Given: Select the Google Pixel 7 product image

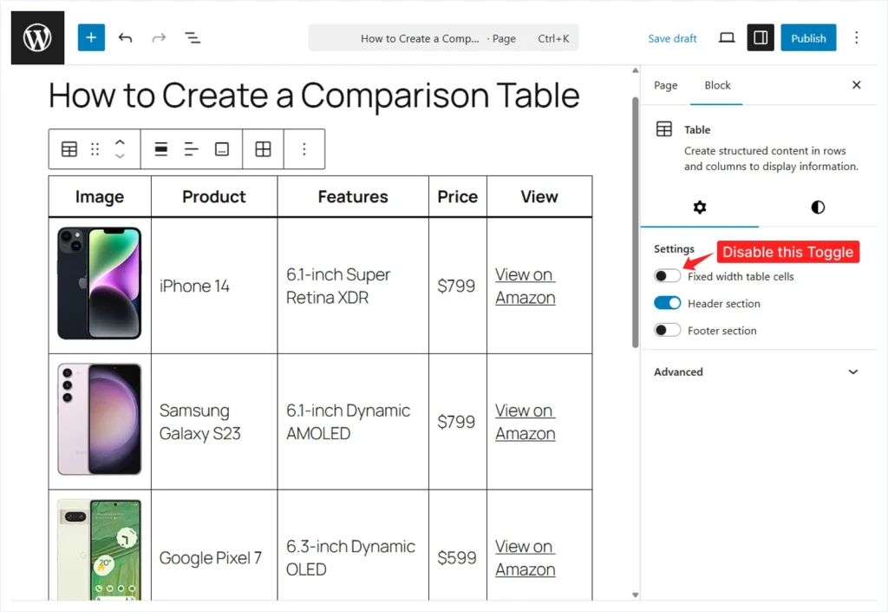Looking at the screenshot, I should (x=99, y=549).
